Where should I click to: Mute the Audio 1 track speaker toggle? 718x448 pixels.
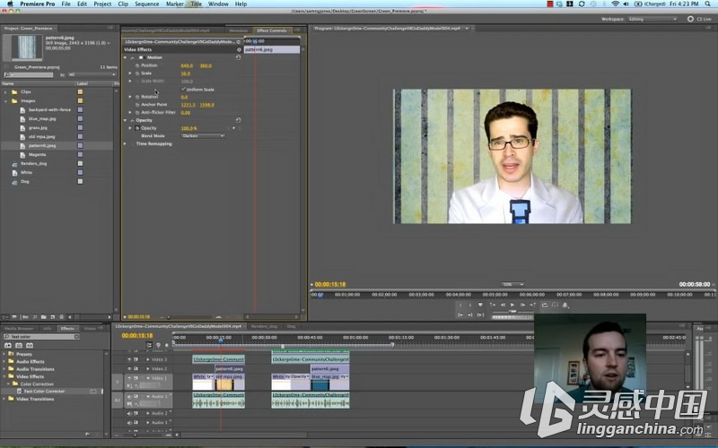tap(129, 397)
